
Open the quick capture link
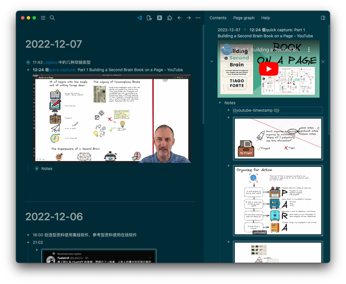(62, 70)
